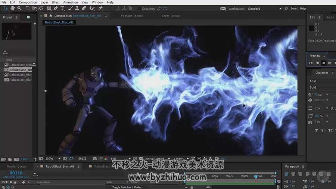This screenshot has height=189, width=336.
Task: Apply Faux Bold in Character panel
Action: pyautogui.click(x=316, y=130)
